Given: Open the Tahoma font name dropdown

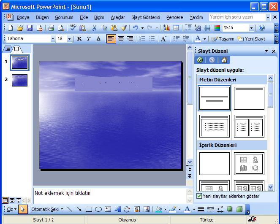Looking at the screenshot, I should point(53,39).
